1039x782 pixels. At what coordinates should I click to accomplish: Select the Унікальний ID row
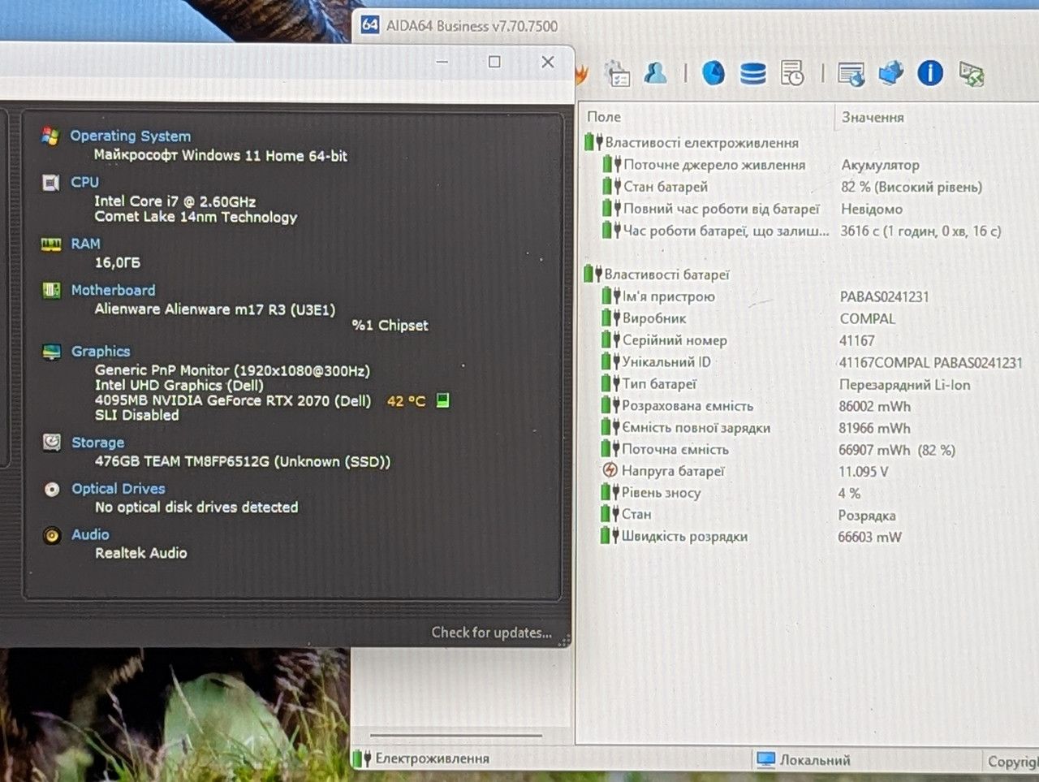(810, 362)
